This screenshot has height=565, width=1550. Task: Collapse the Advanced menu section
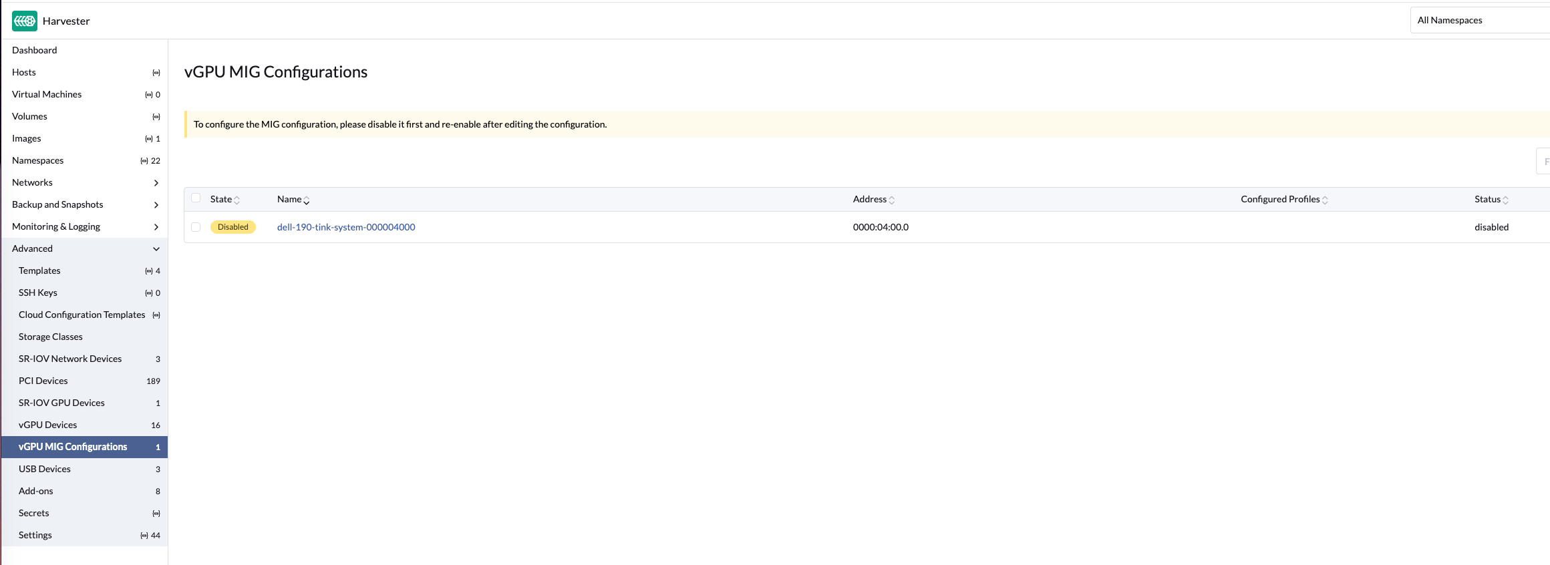click(x=156, y=249)
